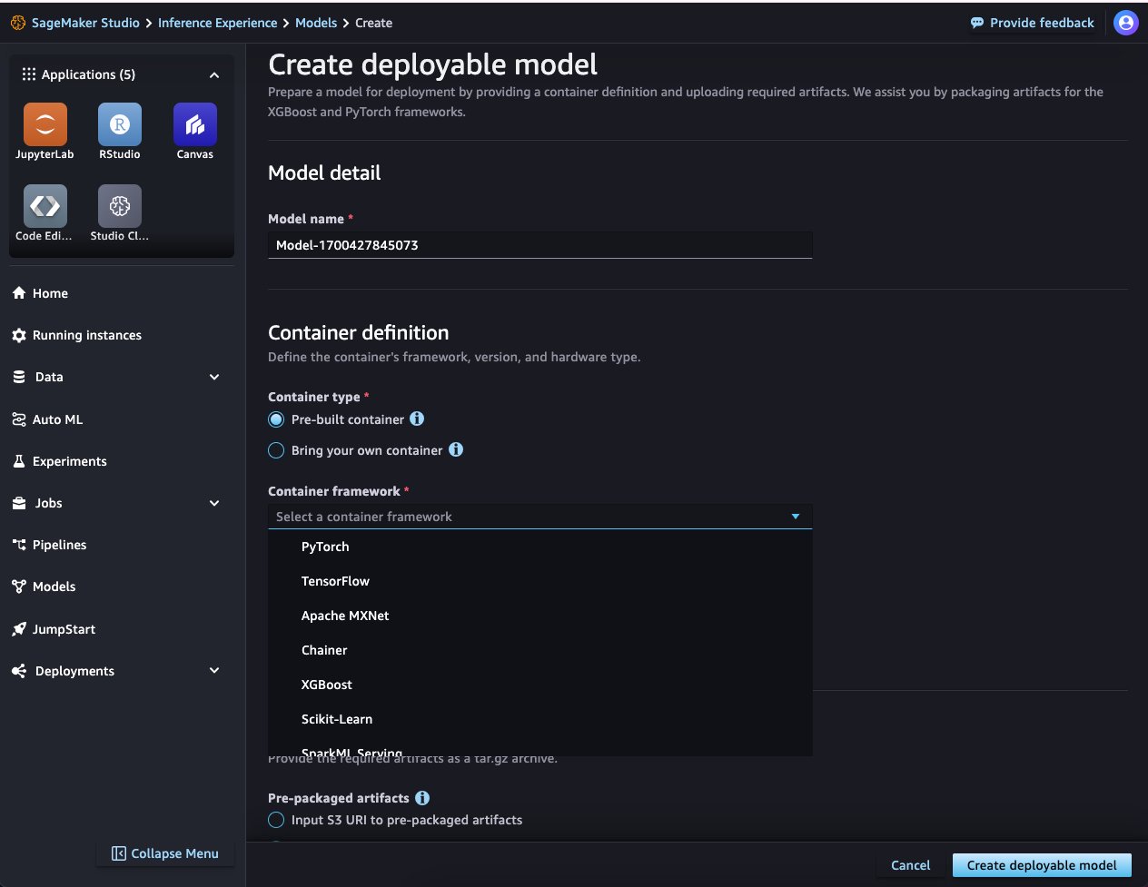Click the Running instances gear icon
This screenshot has height=887, width=1148.
[19, 335]
